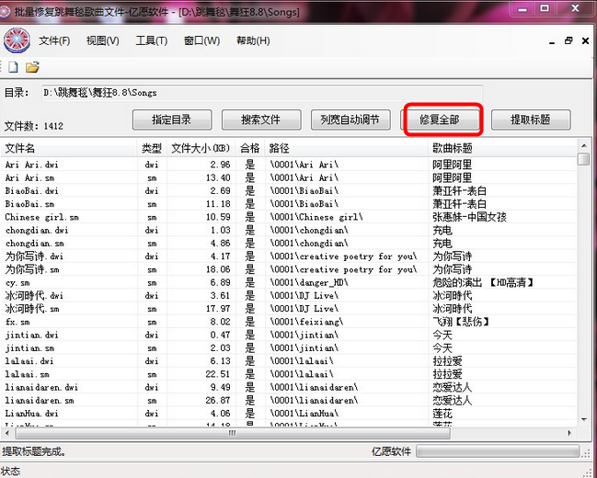The width and height of the screenshot is (597, 478).
Task: Click status text 提取标题完成。
Action: (x=33, y=451)
